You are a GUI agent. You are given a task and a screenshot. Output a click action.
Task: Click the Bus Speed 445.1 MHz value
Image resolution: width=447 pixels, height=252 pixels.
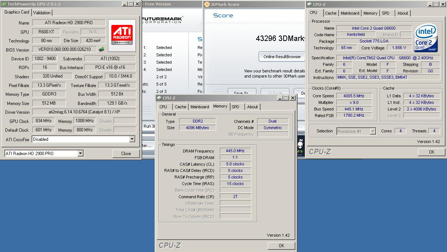pyautogui.click(x=354, y=109)
